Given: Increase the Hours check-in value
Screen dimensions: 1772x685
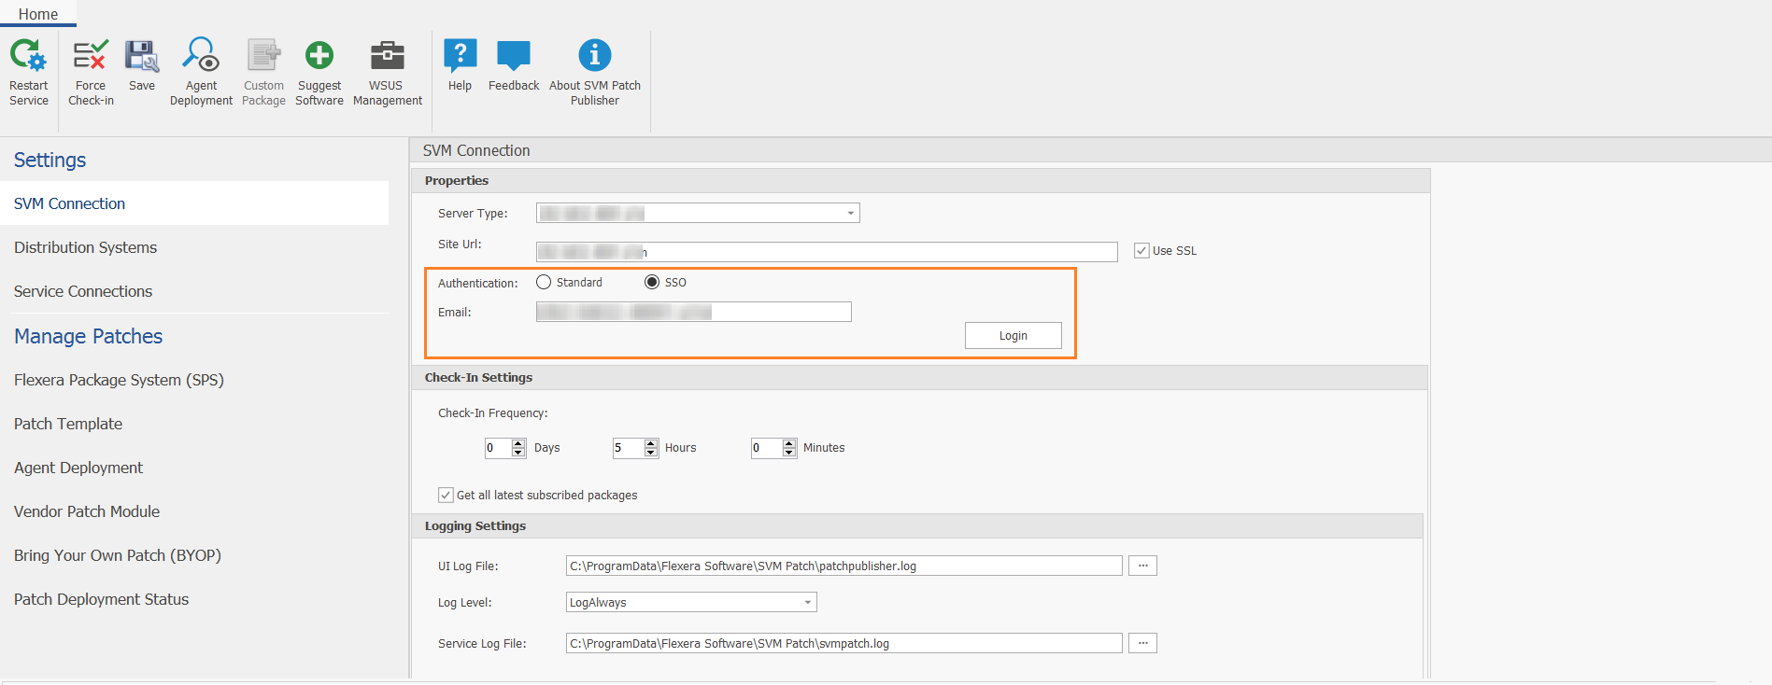Looking at the screenshot, I should click(x=651, y=443).
